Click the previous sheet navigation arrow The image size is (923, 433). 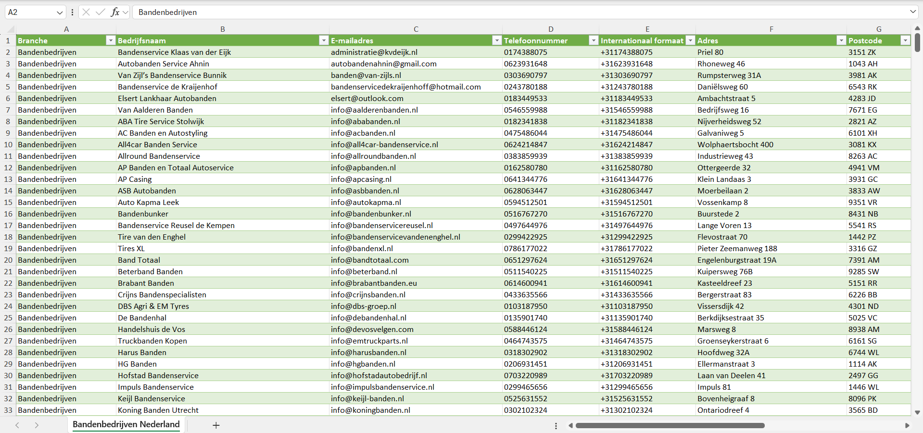click(17, 425)
